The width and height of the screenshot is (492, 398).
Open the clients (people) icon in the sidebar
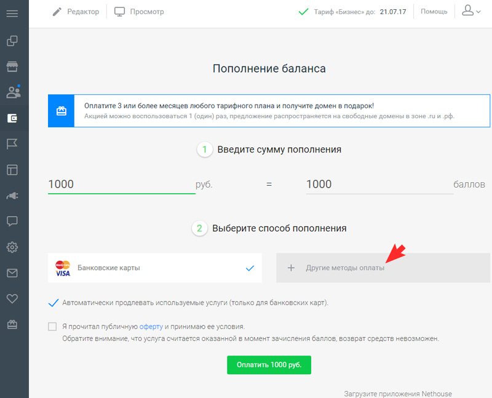tap(13, 92)
